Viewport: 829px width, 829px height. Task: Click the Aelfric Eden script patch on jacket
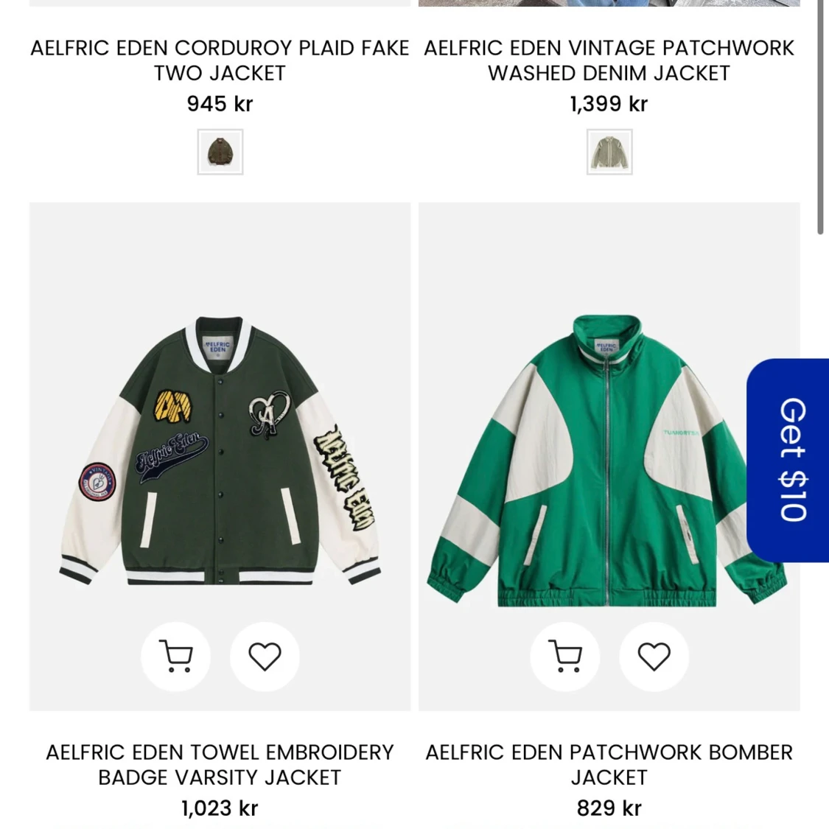(171, 457)
